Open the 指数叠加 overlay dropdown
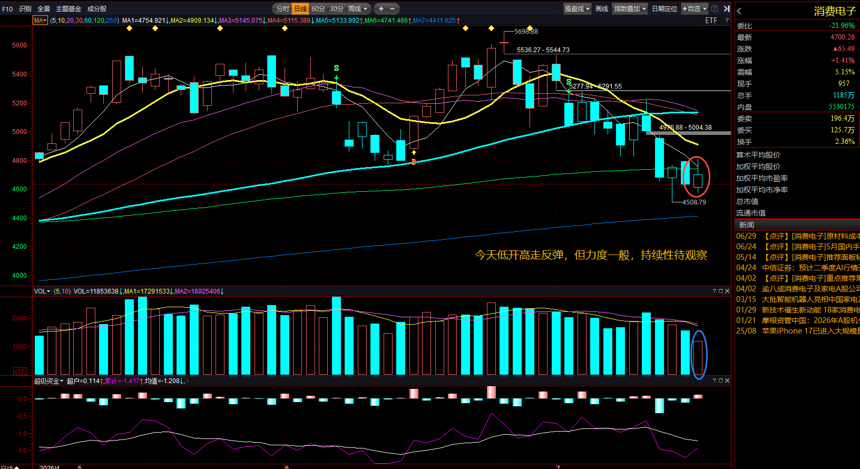The height and width of the screenshot is (469, 860). [630, 8]
